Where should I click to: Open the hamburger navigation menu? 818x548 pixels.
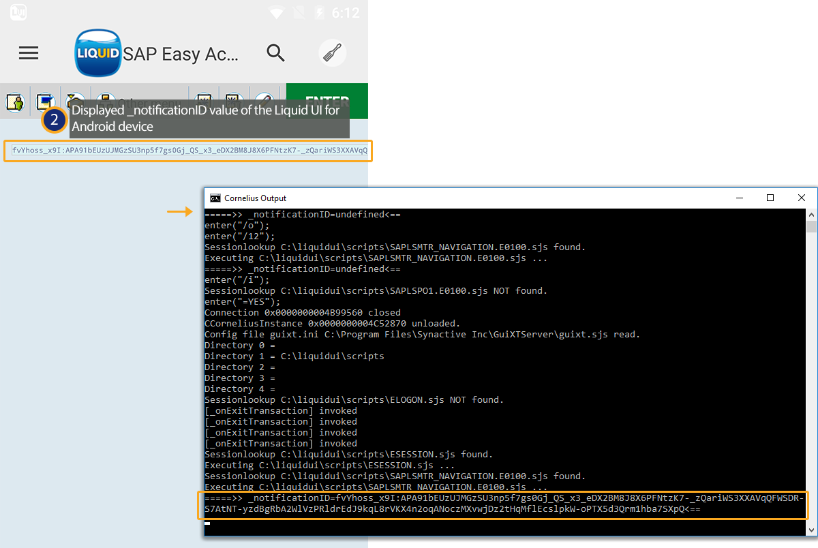click(29, 53)
